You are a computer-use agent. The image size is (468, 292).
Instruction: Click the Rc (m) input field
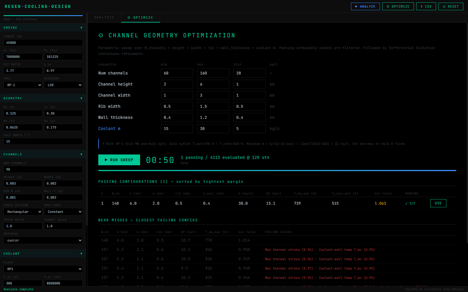(23, 113)
